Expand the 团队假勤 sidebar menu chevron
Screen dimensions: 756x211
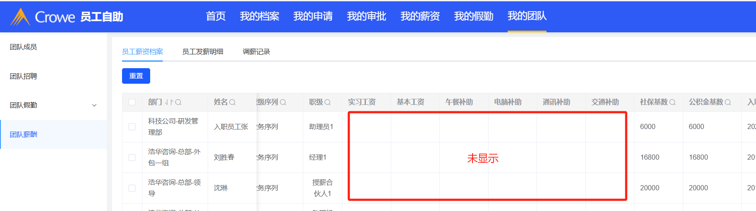(94, 105)
